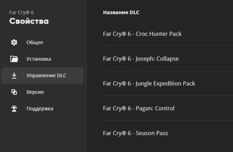Viewport: 233px width, 152px height.
Task: Open the Поддержка section
Action: tap(40, 108)
